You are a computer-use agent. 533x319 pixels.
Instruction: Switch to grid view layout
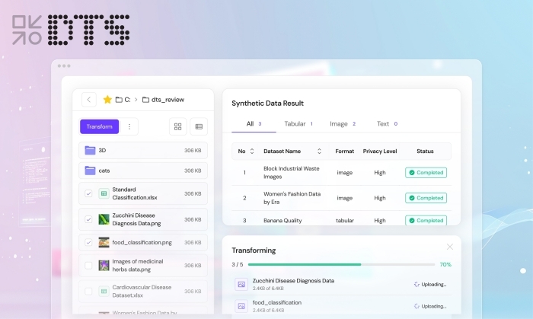point(178,127)
